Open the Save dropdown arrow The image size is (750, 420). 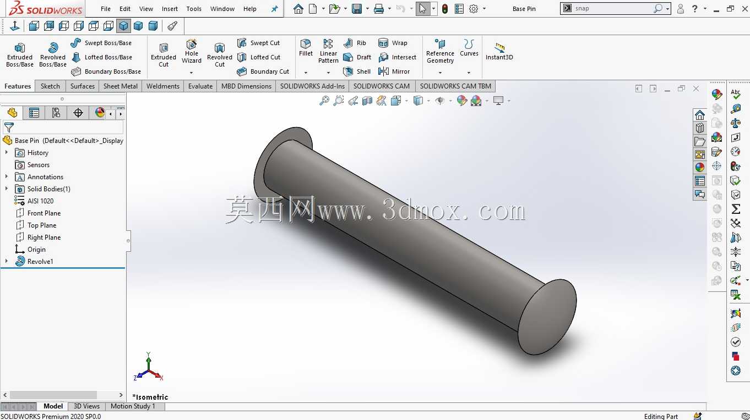click(367, 9)
